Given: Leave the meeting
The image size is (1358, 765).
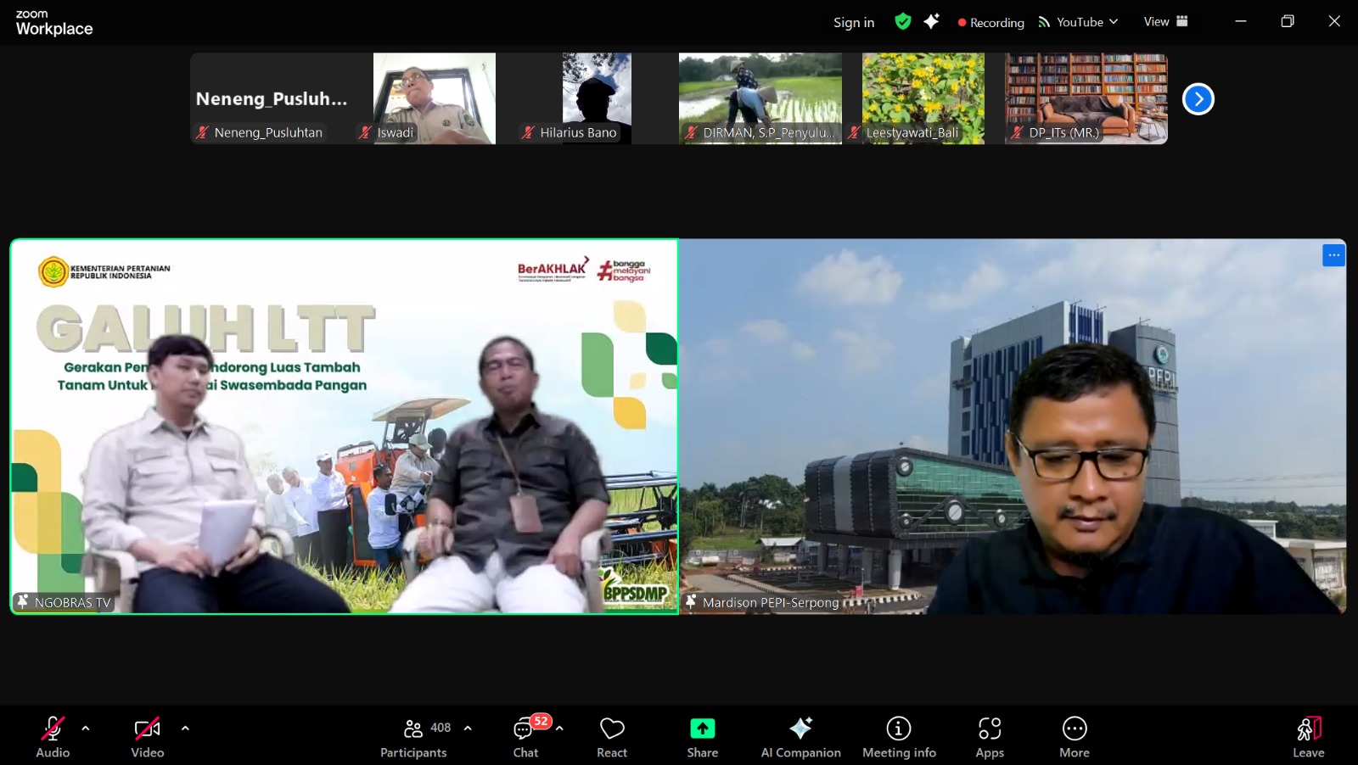Looking at the screenshot, I should tap(1308, 737).
